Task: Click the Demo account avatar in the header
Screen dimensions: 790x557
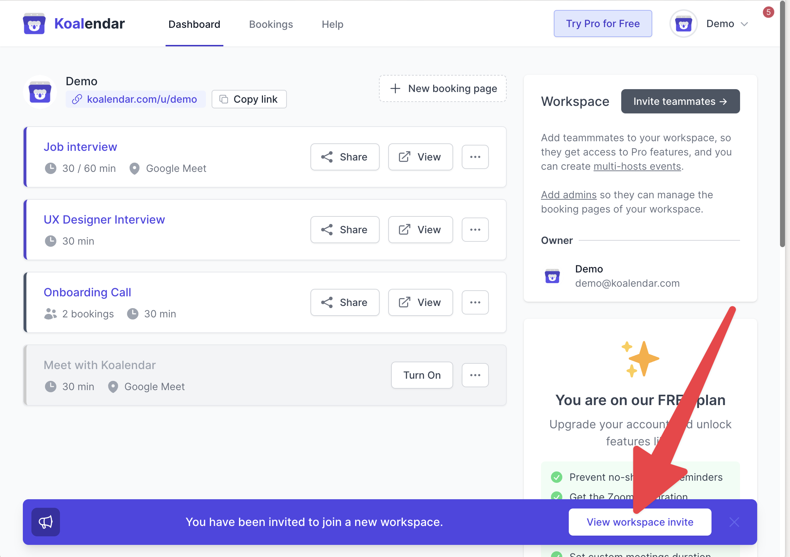Action: [683, 24]
